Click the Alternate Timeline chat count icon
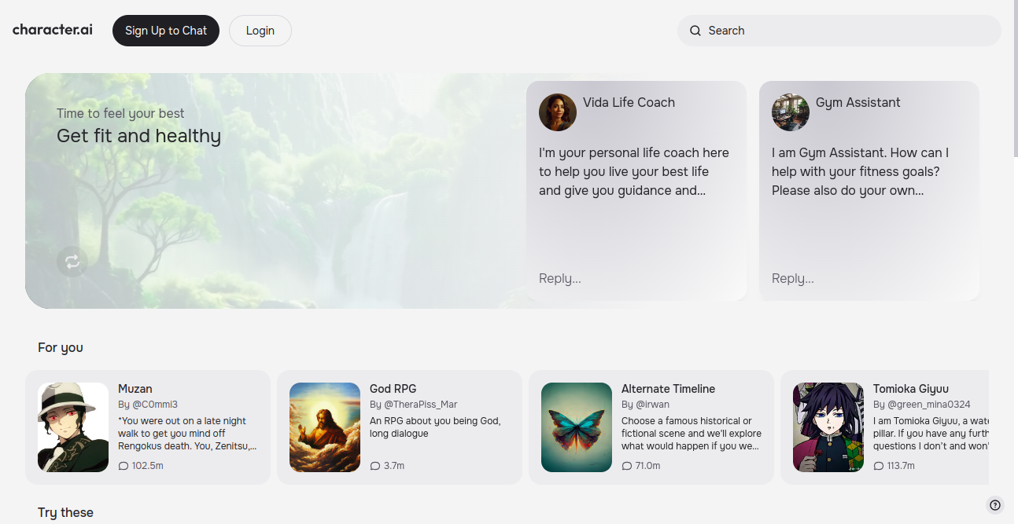This screenshot has width=1018, height=524. (627, 466)
